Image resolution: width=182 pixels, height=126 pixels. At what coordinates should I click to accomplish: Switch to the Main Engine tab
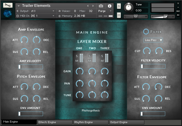click(19, 122)
